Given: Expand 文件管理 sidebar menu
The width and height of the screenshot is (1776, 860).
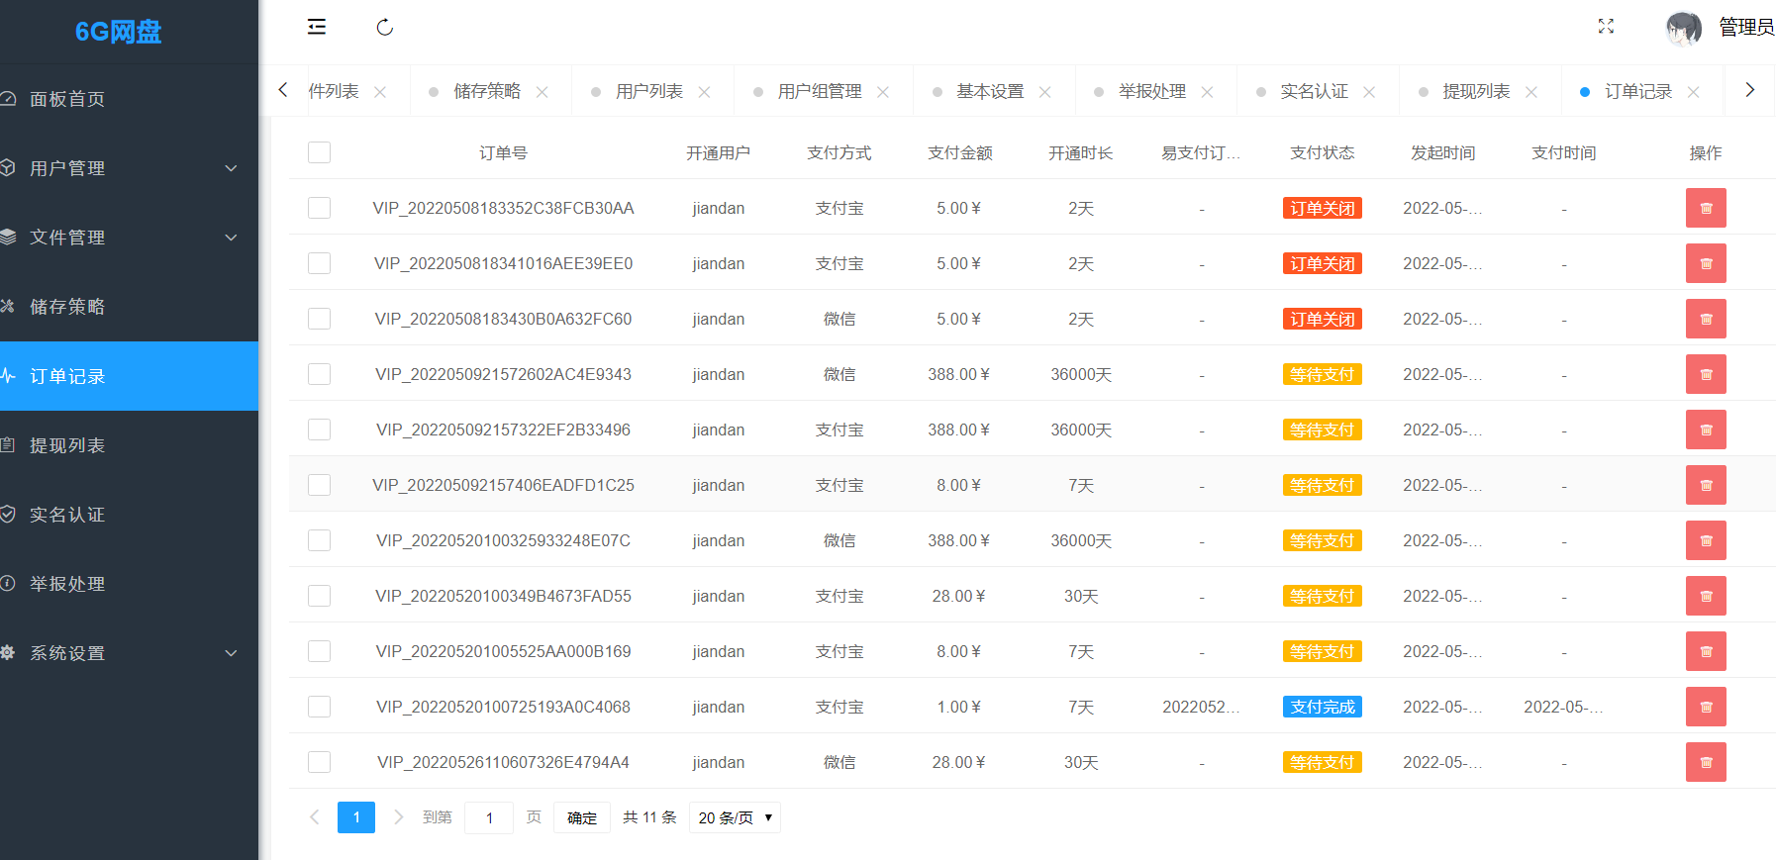Looking at the screenshot, I should click(x=129, y=238).
